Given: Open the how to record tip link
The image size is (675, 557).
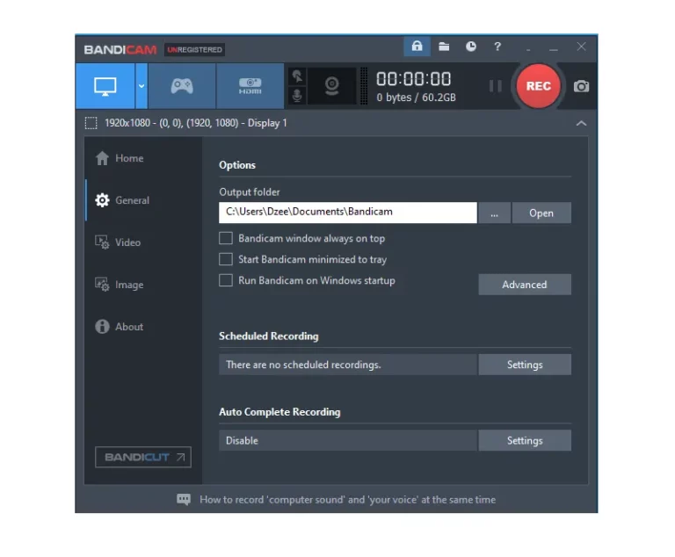Looking at the screenshot, I should click(348, 500).
